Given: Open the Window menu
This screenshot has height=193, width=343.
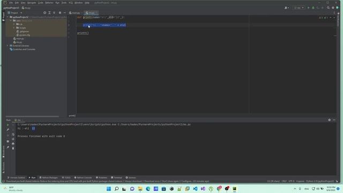Looking at the screenshot, I should [x=79, y=3].
